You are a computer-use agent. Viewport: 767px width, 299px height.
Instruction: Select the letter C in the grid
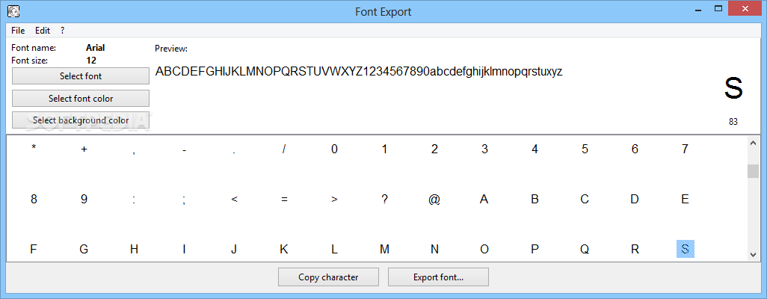[x=585, y=199]
